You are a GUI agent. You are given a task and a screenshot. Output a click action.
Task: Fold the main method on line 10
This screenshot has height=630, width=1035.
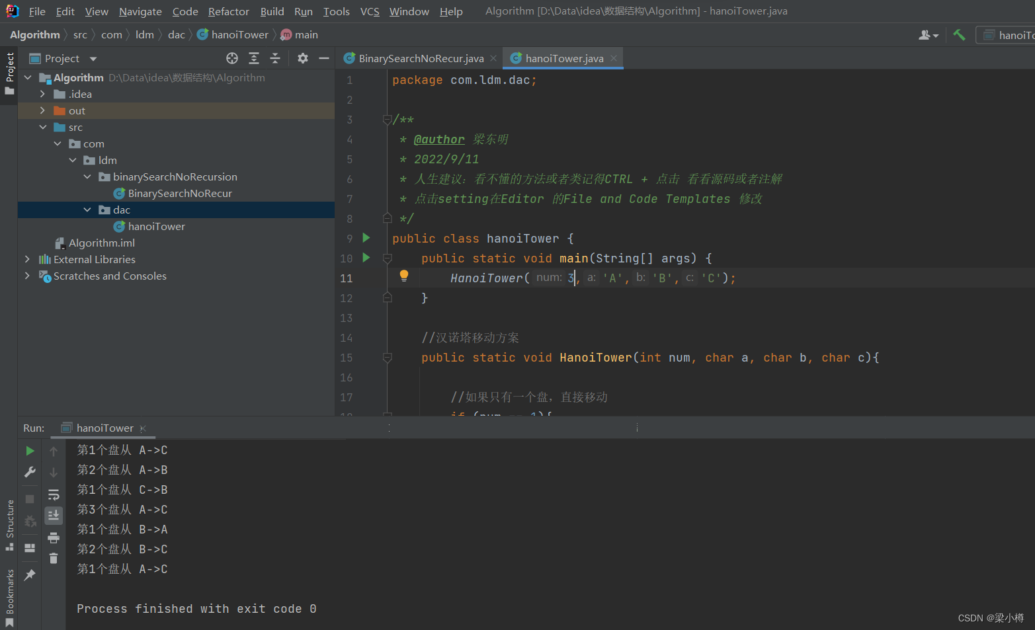[x=388, y=258]
